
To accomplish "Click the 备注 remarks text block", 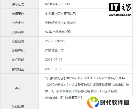I will pos(87,88).
